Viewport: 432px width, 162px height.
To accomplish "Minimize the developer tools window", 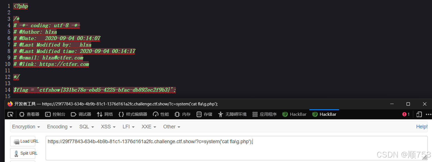I will [x=392, y=104].
